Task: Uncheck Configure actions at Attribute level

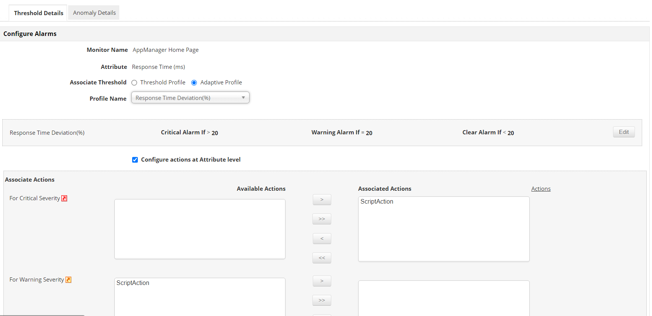Action: (135, 160)
